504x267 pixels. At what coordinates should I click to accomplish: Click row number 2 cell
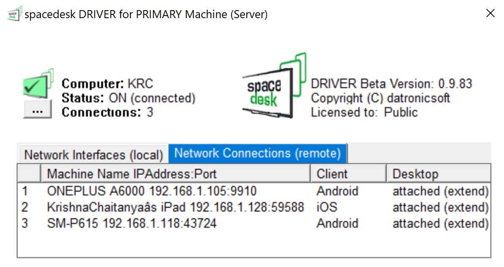tap(25, 207)
